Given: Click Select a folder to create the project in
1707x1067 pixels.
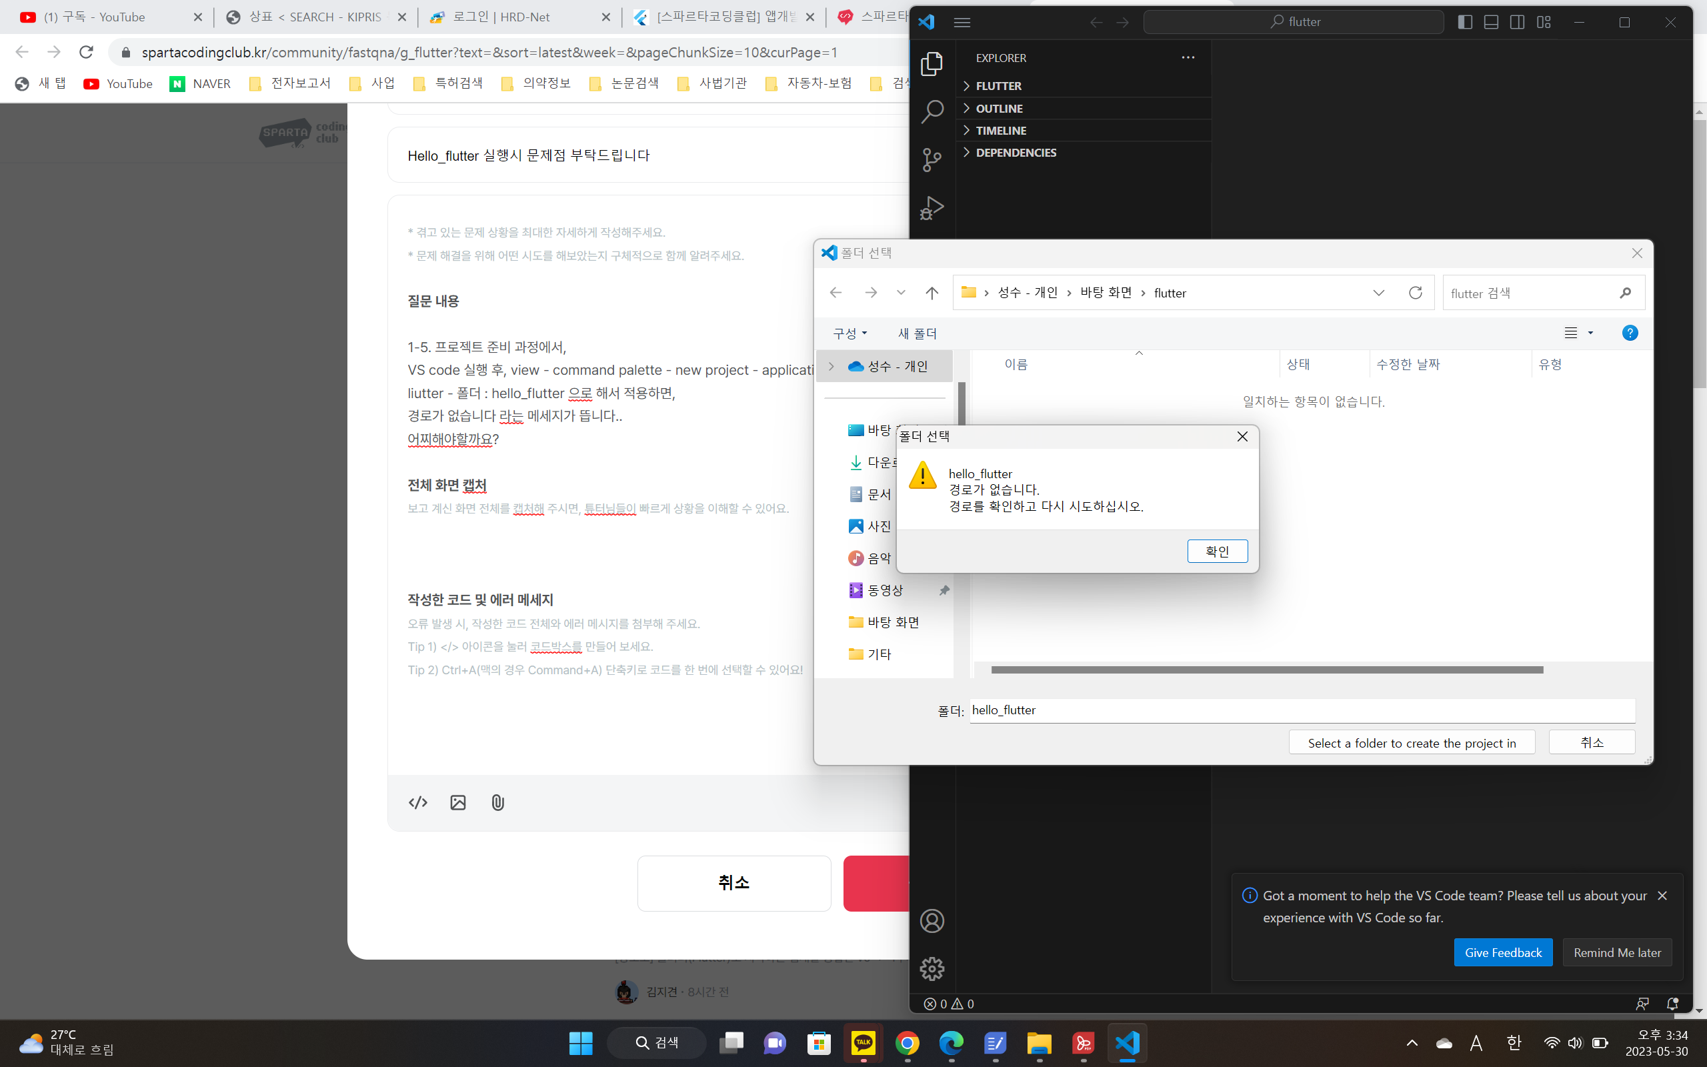Looking at the screenshot, I should coord(1412,743).
